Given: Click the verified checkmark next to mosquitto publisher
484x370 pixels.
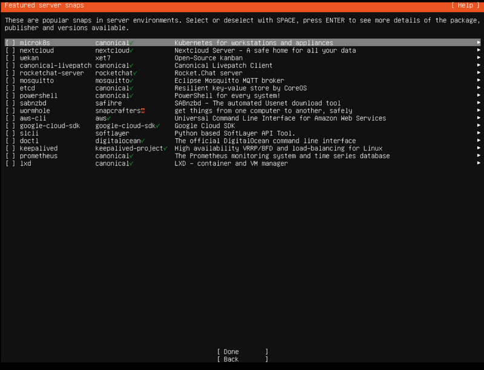Looking at the screenshot, I should click(x=132, y=81).
